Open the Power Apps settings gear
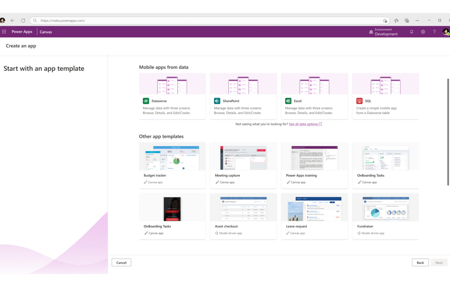Screen dimensions: 450x287 (x=423, y=32)
